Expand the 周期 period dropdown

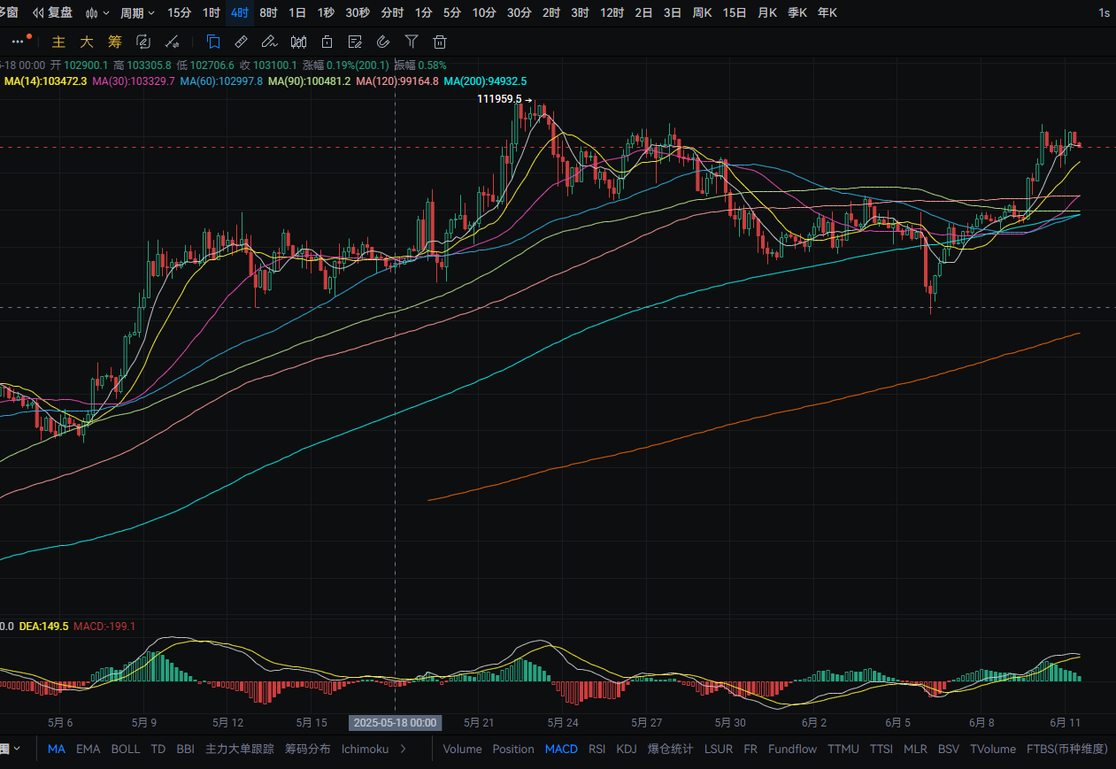point(137,12)
